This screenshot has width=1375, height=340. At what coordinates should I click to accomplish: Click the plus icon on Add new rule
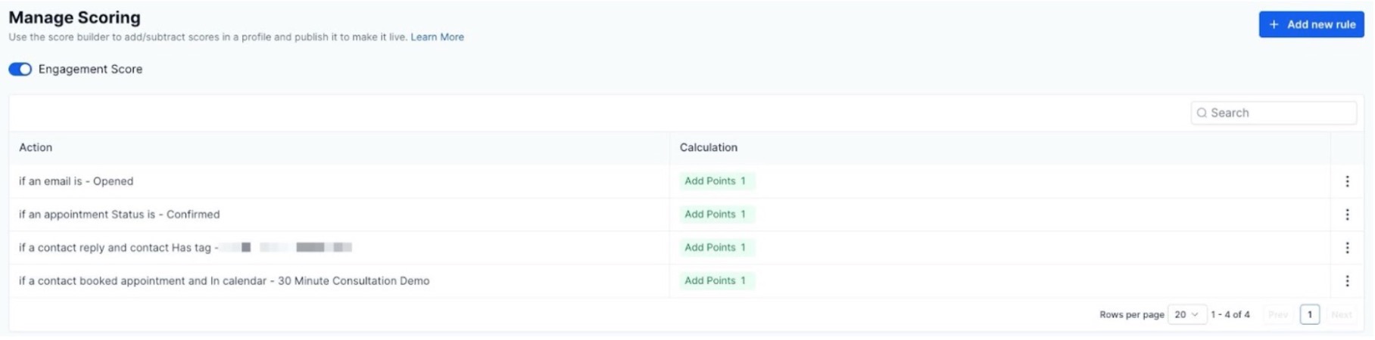1274,25
